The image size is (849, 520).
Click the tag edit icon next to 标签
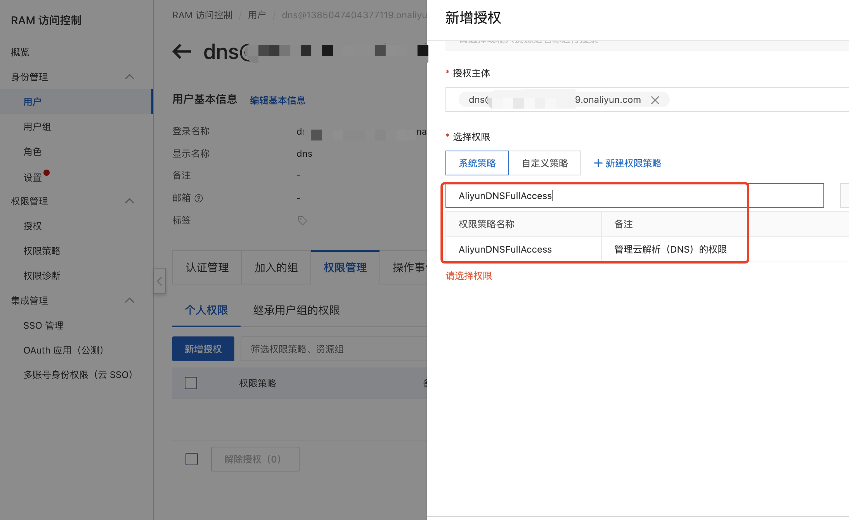tap(302, 220)
